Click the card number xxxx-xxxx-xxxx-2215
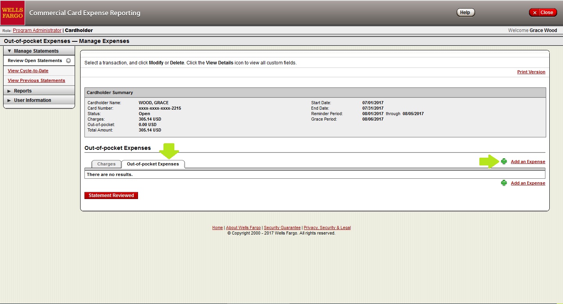 click(160, 108)
